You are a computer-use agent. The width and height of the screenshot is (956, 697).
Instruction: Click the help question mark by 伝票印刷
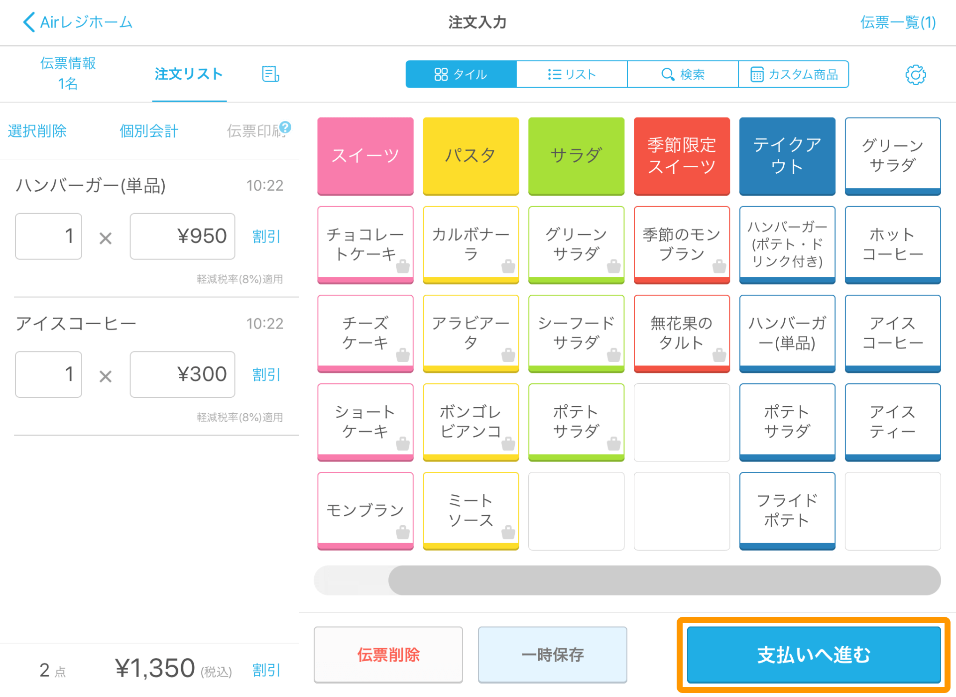click(285, 127)
